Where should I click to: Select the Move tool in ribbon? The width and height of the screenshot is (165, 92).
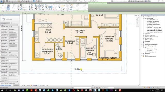36,8
